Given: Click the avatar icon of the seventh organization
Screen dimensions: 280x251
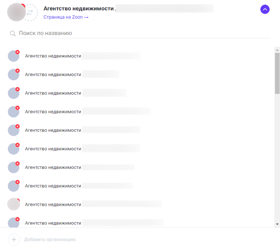Looking at the screenshot, I should (x=14, y=167).
